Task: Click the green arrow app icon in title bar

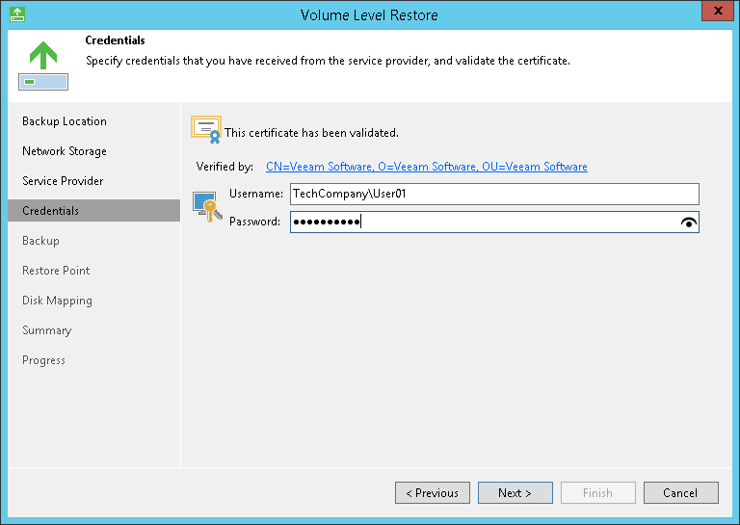Action: tap(16, 13)
